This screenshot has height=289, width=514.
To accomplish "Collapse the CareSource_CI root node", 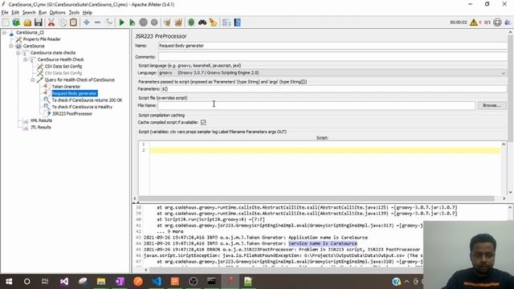I will [4, 32].
